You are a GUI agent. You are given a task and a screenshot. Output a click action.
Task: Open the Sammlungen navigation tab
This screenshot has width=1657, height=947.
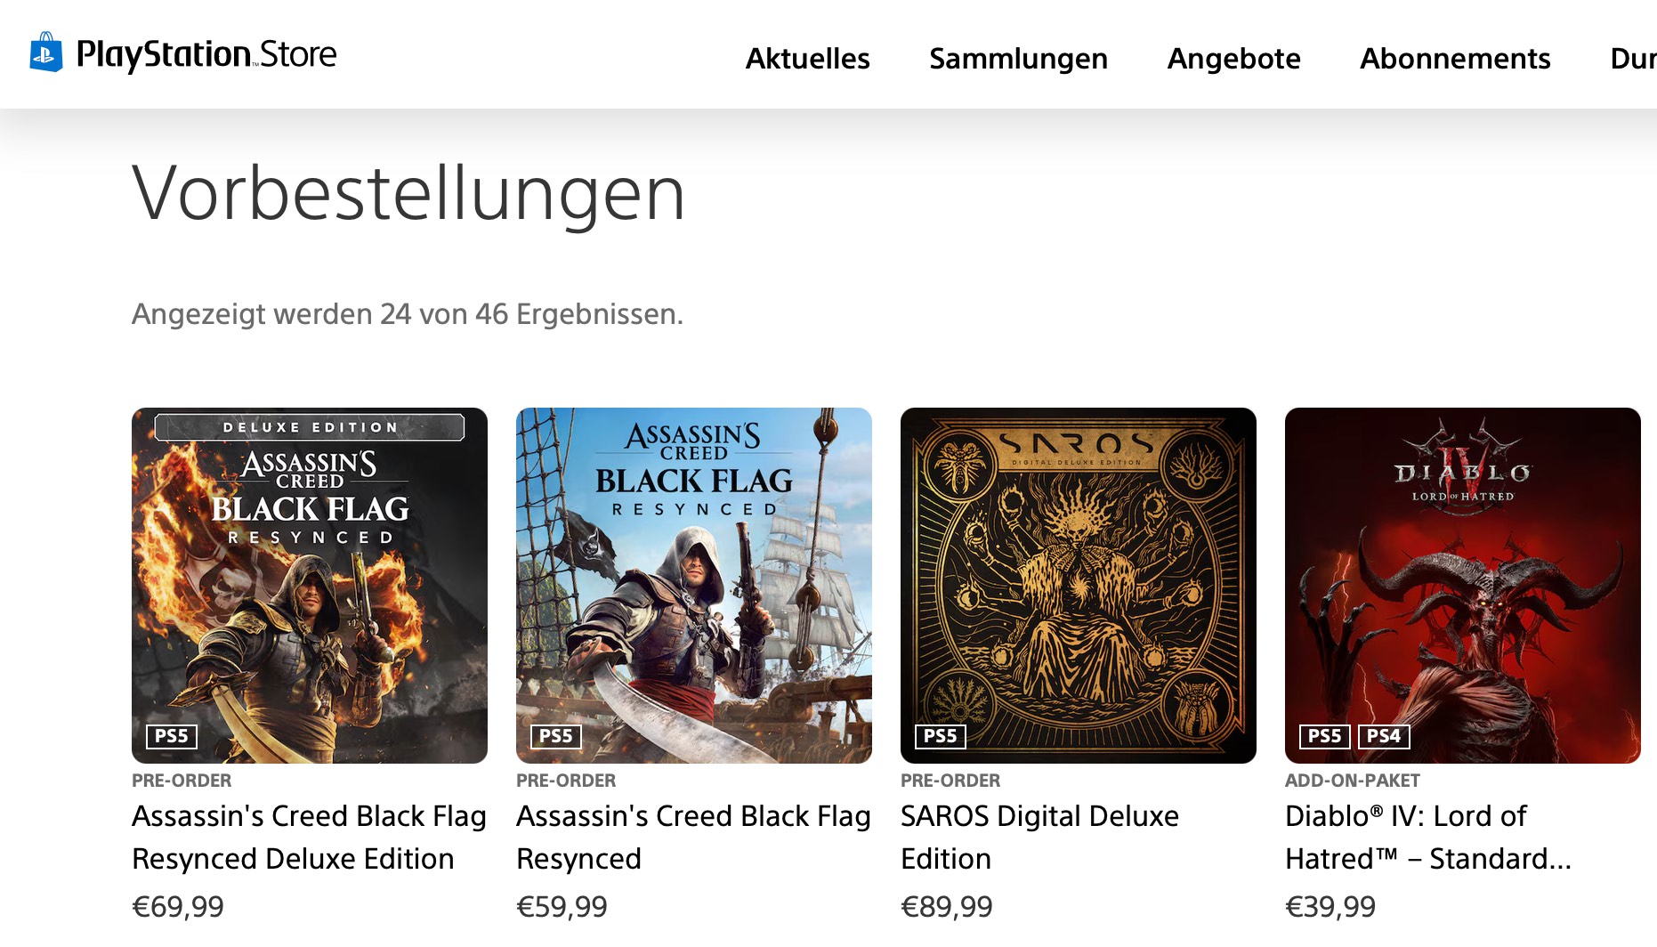pyautogui.click(x=1018, y=59)
